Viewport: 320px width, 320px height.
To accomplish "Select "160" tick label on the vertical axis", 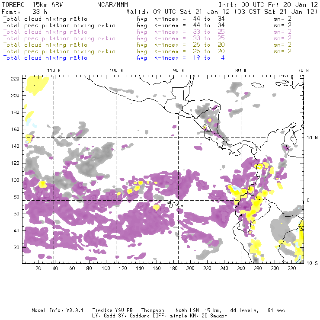I will tap(15, 129).
